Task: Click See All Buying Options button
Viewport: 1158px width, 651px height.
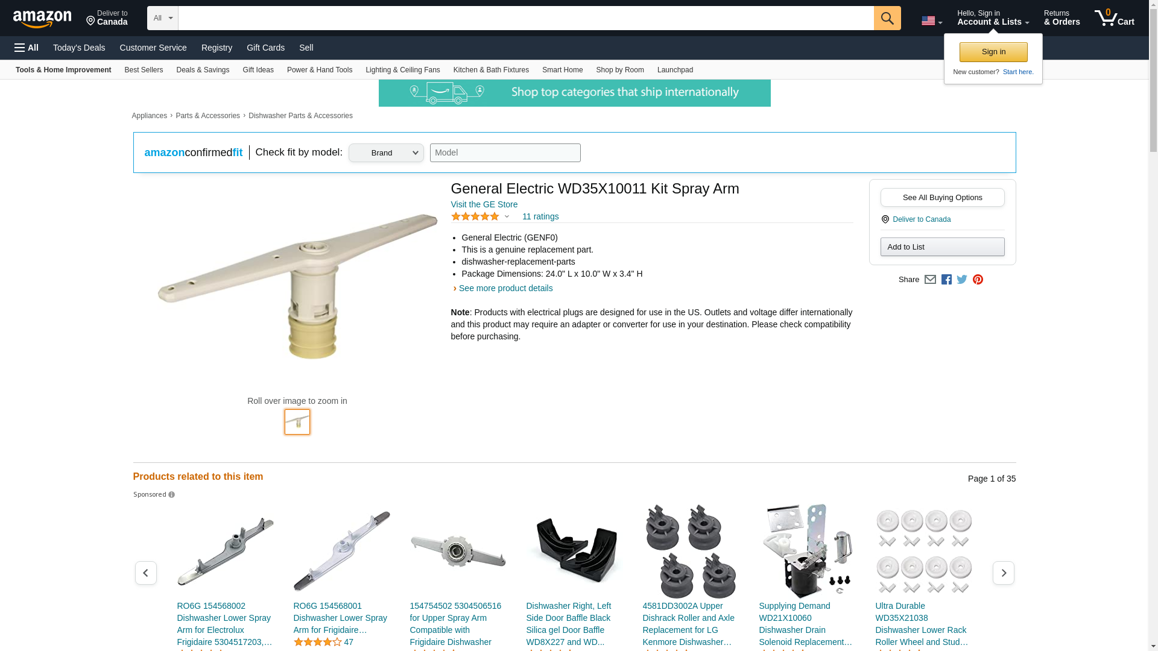Action: [942, 198]
